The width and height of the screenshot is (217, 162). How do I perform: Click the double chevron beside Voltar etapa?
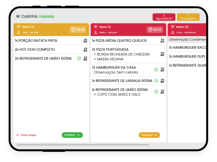coord(17,135)
